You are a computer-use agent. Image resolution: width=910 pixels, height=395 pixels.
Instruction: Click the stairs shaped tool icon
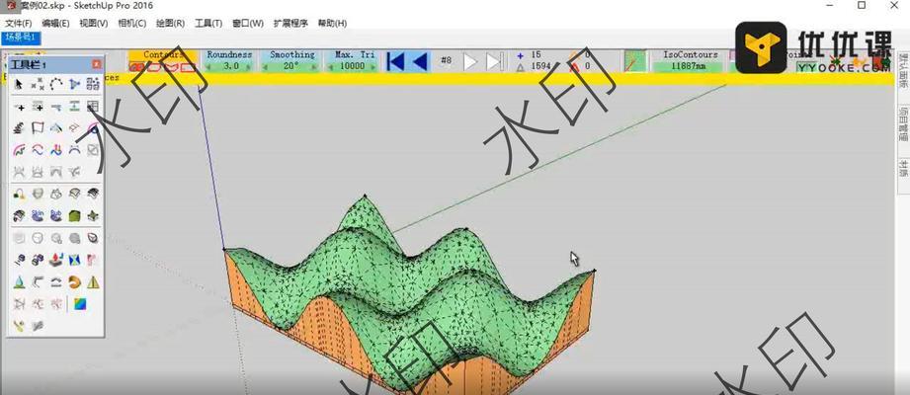(x=19, y=127)
